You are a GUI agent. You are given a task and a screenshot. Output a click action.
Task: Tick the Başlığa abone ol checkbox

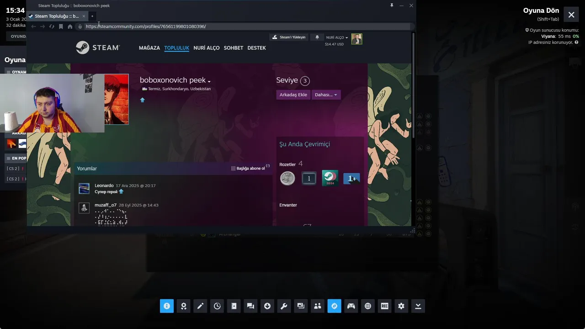[x=233, y=169]
